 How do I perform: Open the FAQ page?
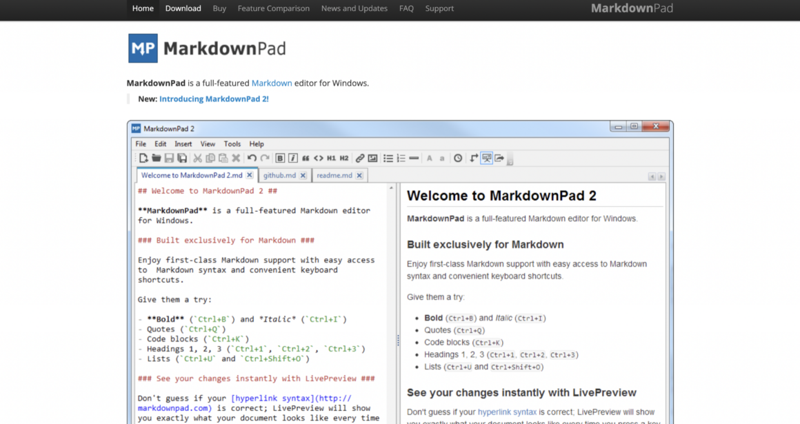click(406, 8)
